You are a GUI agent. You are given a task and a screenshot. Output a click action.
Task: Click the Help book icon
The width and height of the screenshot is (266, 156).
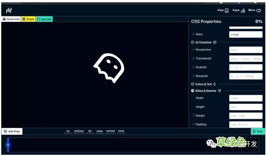[227, 10]
